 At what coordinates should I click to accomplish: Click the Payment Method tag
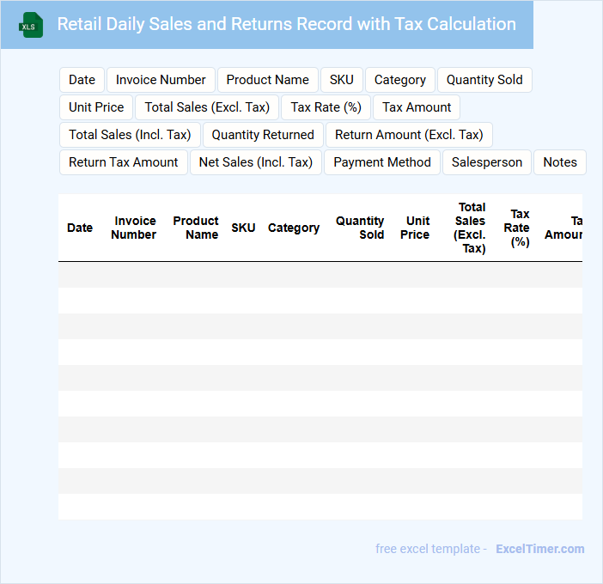(382, 162)
